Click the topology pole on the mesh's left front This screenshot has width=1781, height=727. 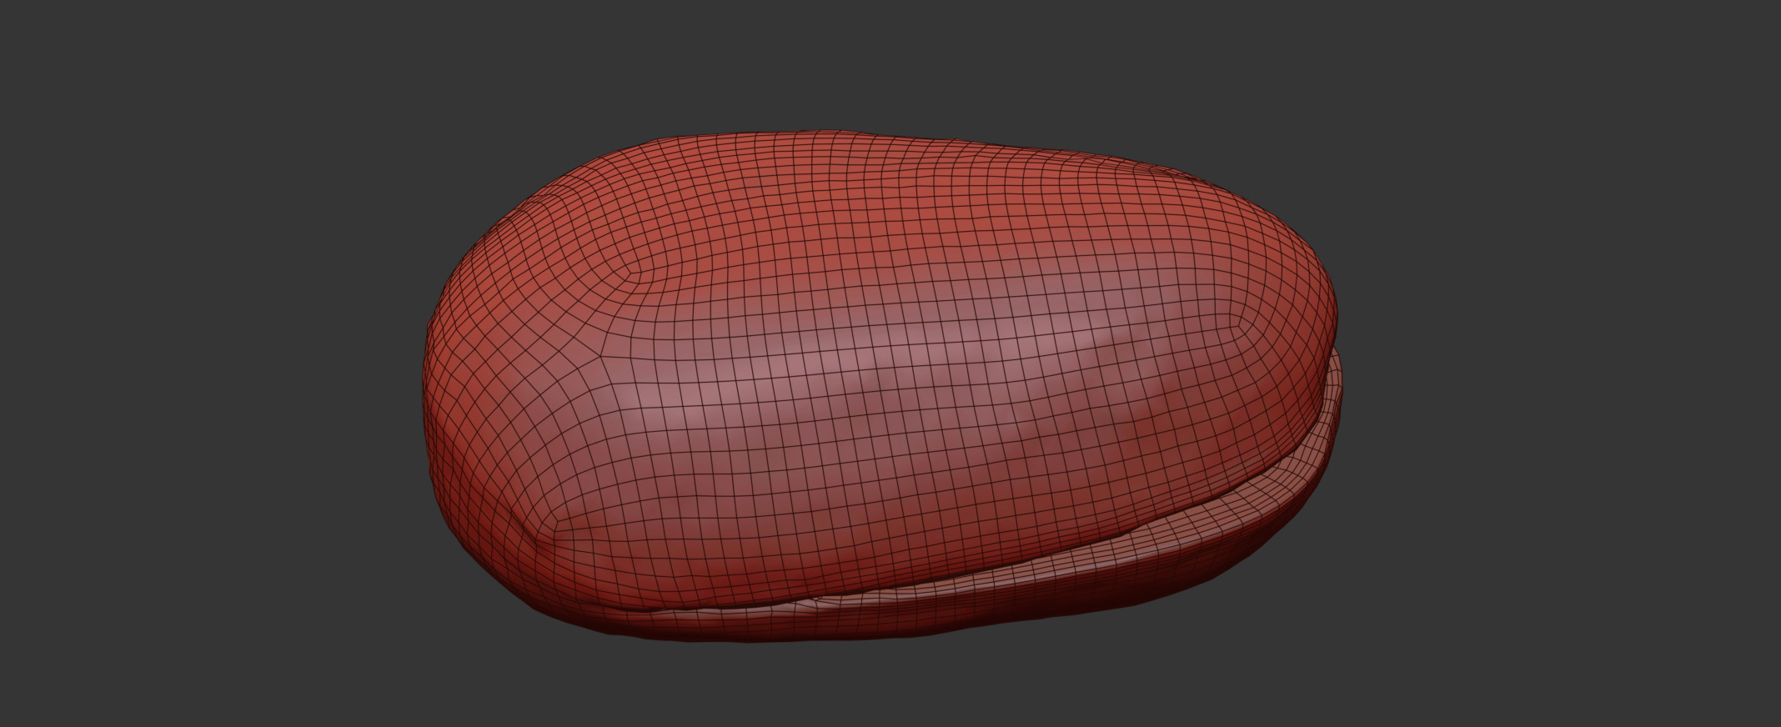[x=602, y=360]
